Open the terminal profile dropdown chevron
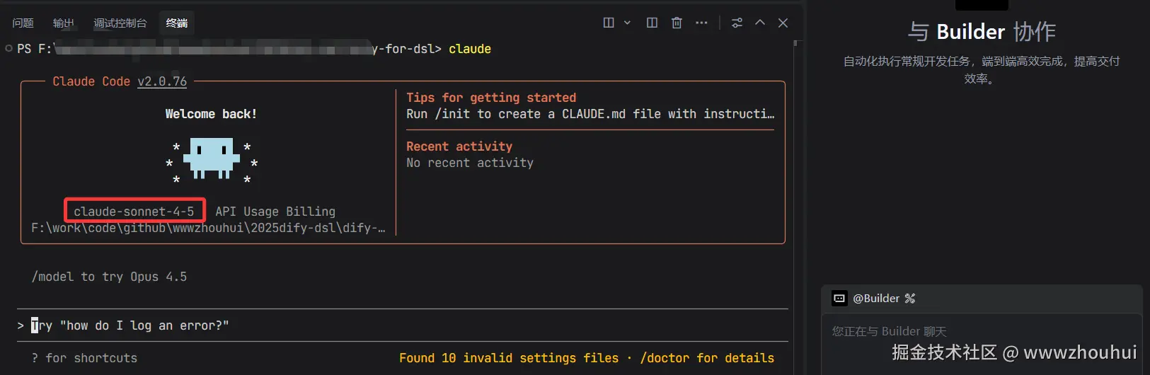 pos(627,23)
